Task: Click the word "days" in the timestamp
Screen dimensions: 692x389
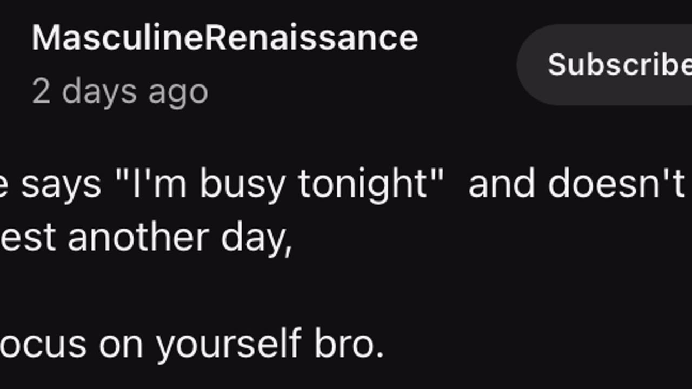Action: pos(99,91)
